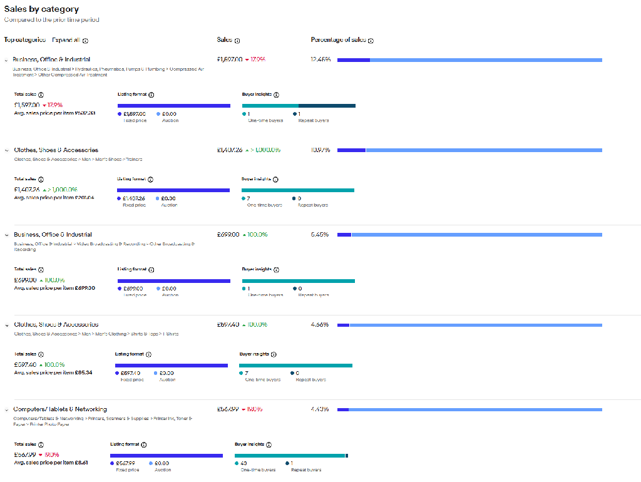Click the Expand all link
Image resolution: width=641 pixels, height=482 pixels.
66,40
